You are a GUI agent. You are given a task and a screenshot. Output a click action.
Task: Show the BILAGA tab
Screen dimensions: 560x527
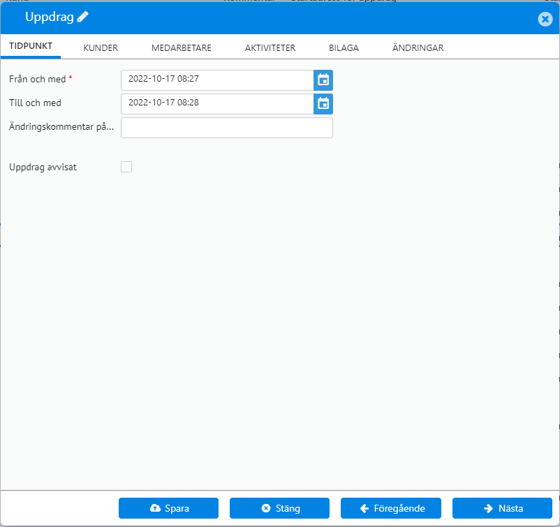coord(344,48)
